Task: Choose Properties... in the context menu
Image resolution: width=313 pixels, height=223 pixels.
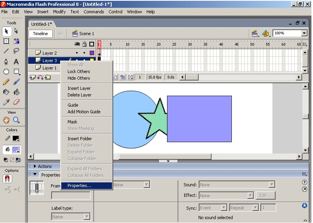Action: [86, 186]
